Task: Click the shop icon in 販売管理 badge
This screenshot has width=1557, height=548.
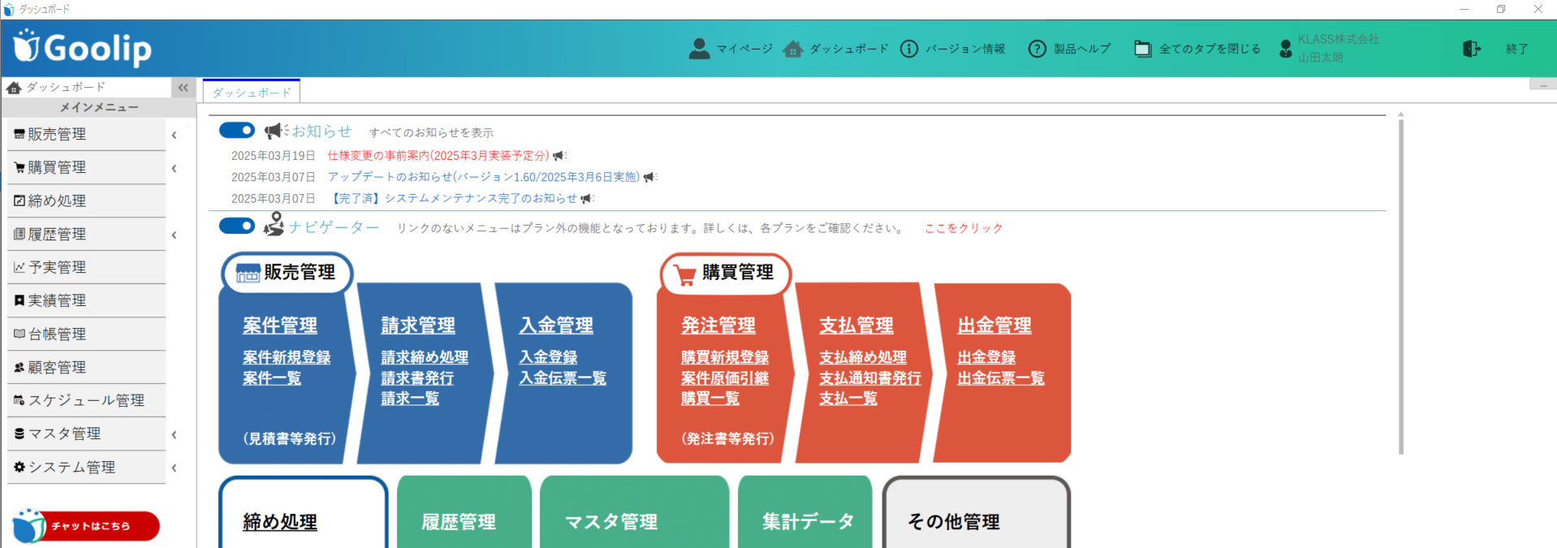Action: click(248, 273)
